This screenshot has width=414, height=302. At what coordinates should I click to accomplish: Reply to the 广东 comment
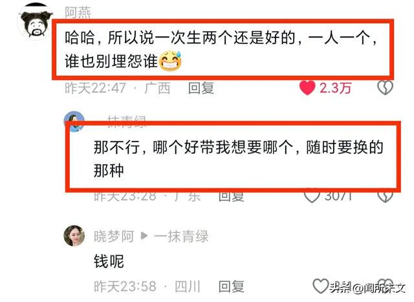[x=232, y=197]
